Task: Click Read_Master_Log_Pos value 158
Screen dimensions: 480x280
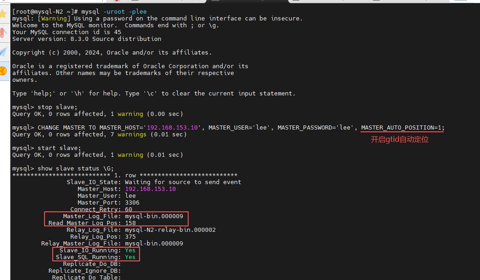Action: pyautogui.click(x=130, y=223)
